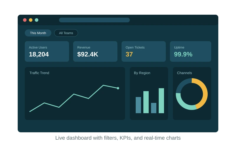Open the Active Users KPI card
The height and width of the screenshot is (147, 236).
tap(47, 51)
